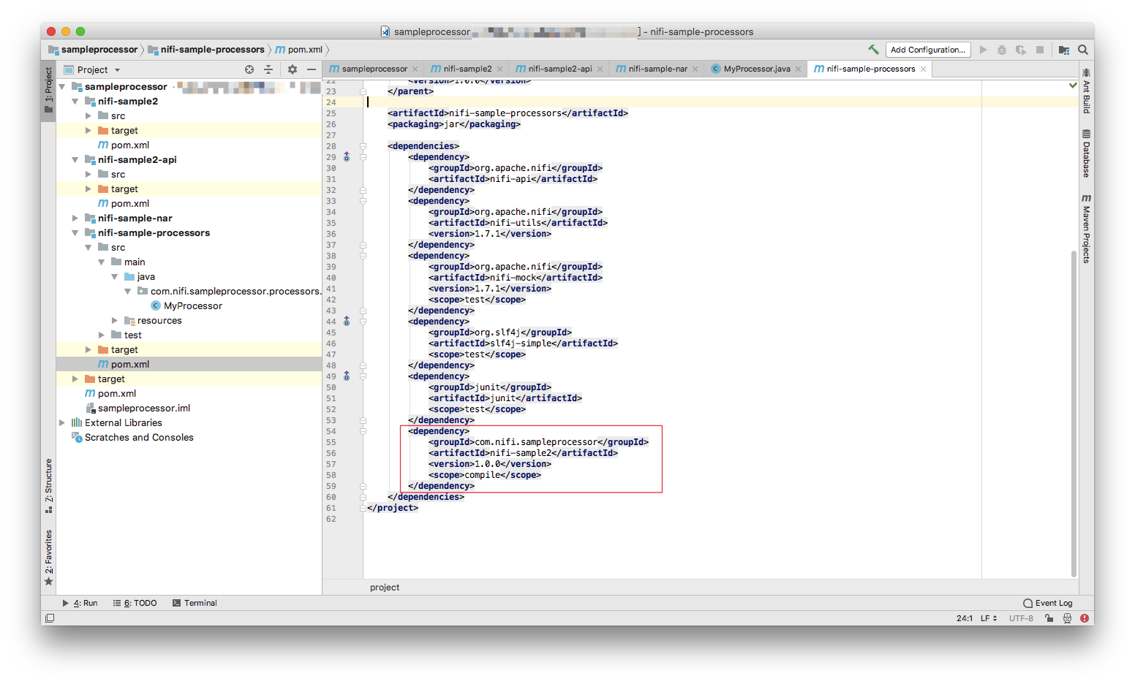Close the nifi-sample2 editor tab
Screen dimensions: 1135x684
click(499, 69)
